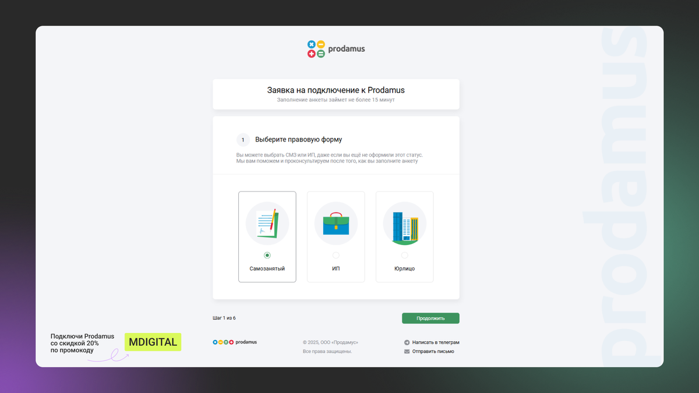Screen dimensions: 699x393
Task: Click the Юрлицо card
Action: [x=404, y=236]
